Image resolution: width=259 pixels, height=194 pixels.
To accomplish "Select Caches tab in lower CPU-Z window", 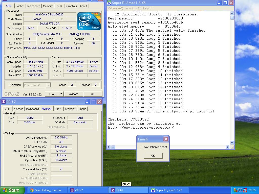I will (x=18, y=109).
